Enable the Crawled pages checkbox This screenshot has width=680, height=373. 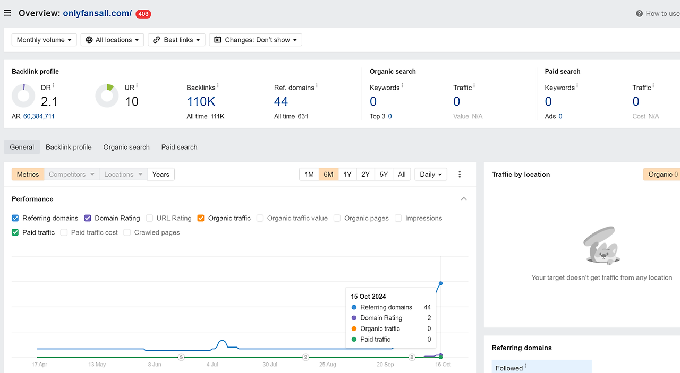pyautogui.click(x=127, y=232)
